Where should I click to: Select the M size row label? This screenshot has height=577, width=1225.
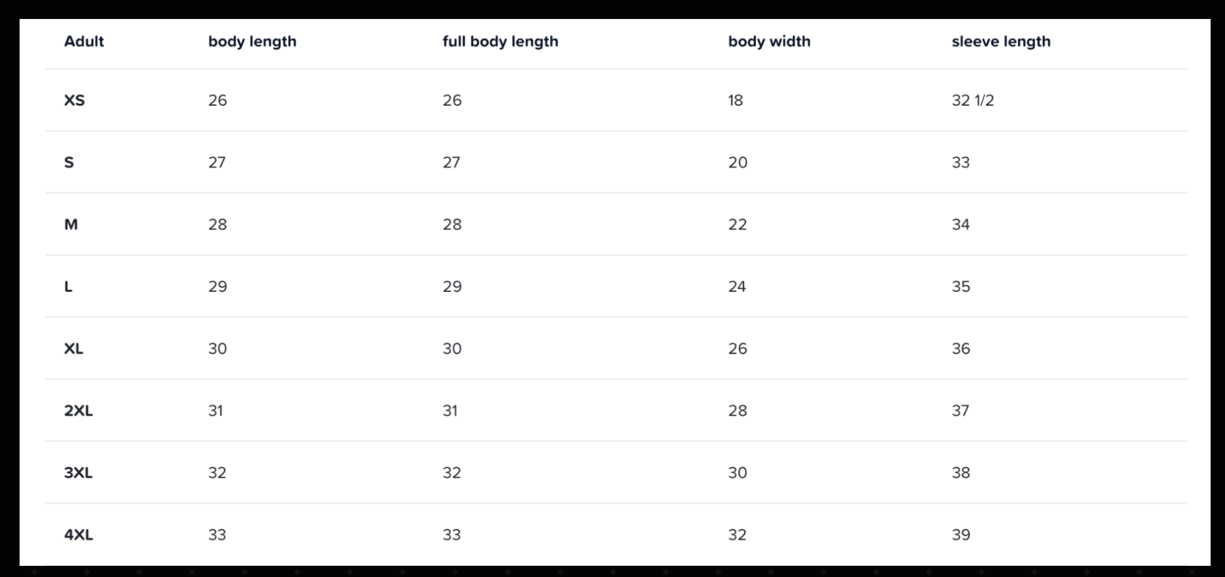pos(71,225)
